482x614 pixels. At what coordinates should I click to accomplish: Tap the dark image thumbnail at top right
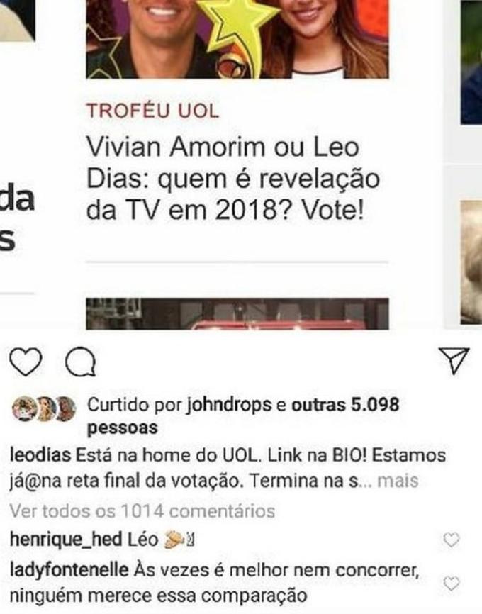pyautogui.click(x=471, y=62)
